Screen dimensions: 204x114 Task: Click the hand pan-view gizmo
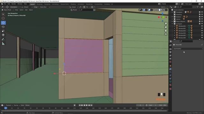(166, 27)
